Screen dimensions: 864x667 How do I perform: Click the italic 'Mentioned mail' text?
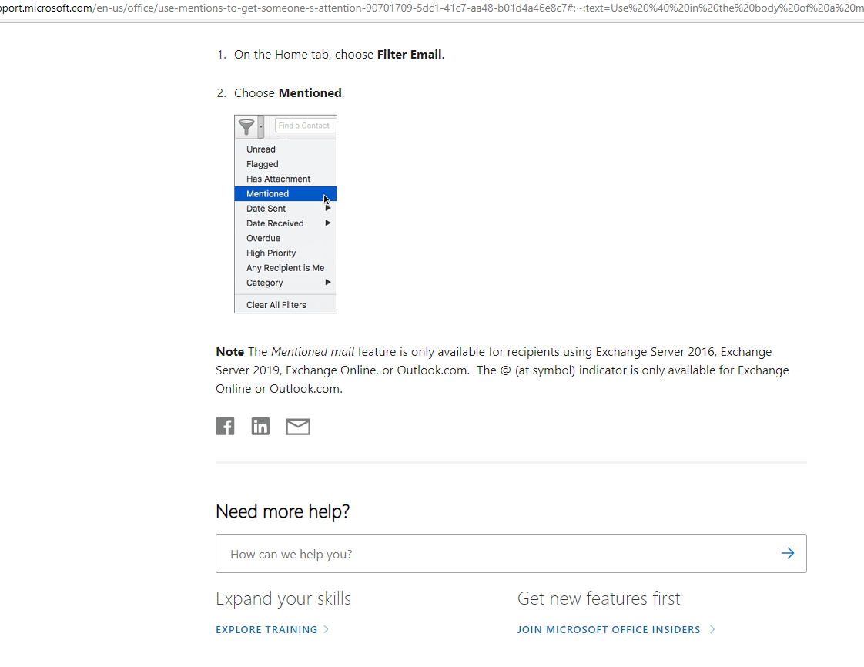[313, 352]
